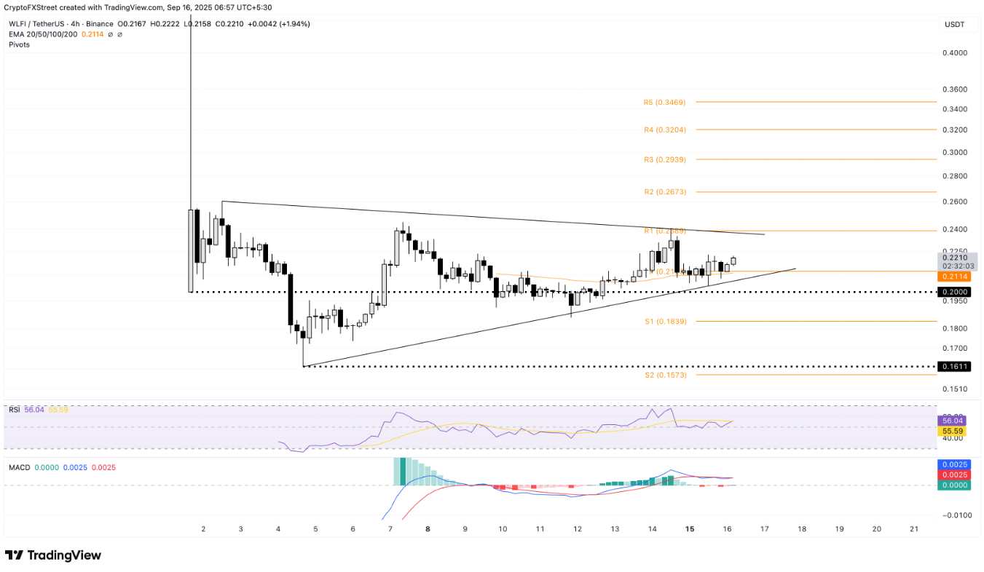Click the purple RSI value label 56.04
This screenshot has height=572, width=984.
tap(34, 409)
